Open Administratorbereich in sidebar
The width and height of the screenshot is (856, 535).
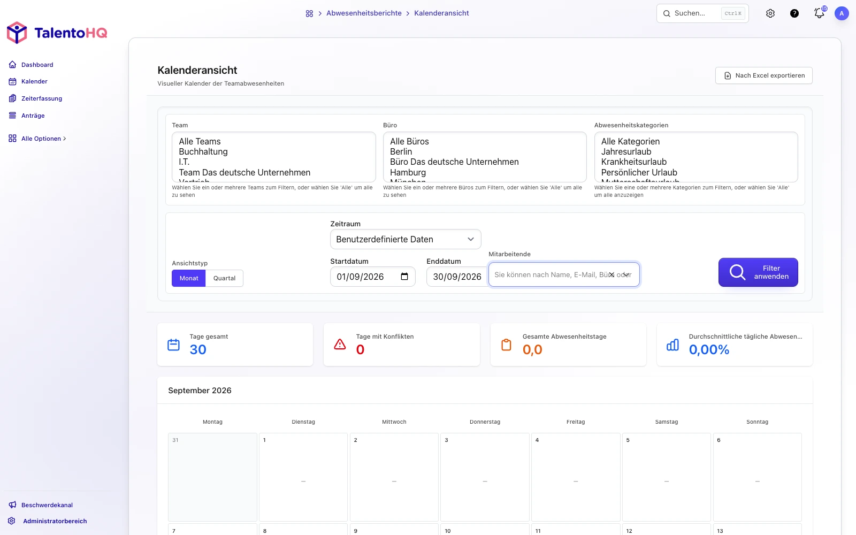pos(55,521)
